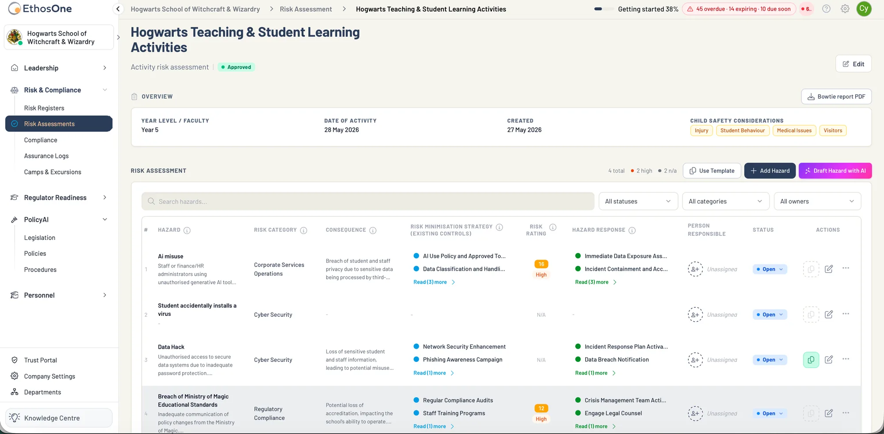Copy the Data Hack hazard with green icon
This screenshot has width=884, height=434.
(811, 360)
